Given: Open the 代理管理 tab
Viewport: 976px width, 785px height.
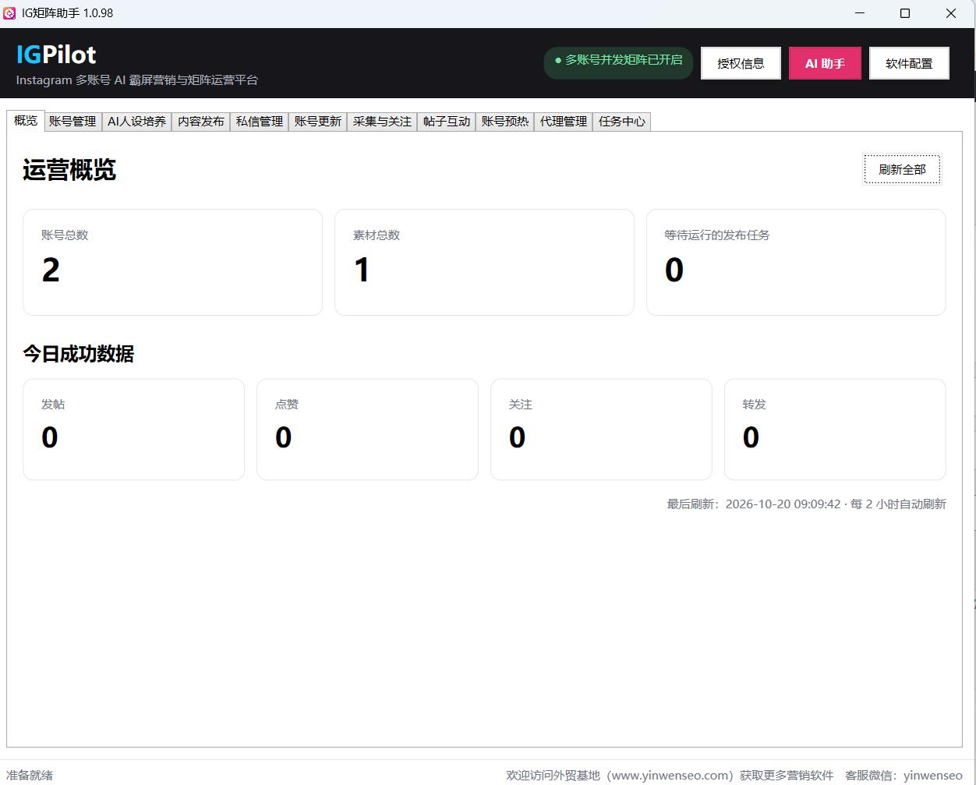Looking at the screenshot, I should [564, 122].
